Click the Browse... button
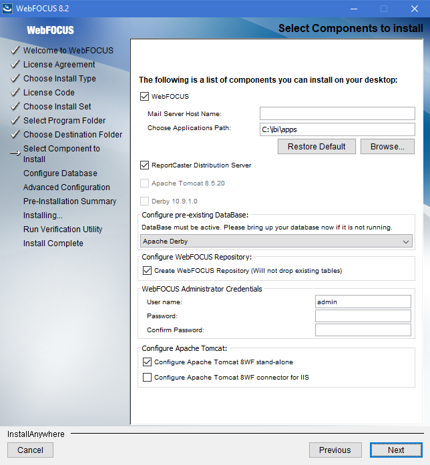Image resolution: width=430 pixels, height=465 pixels. coord(387,147)
